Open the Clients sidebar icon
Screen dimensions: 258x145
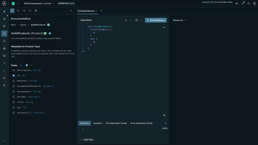pyautogui.click(x=4, y=56)
